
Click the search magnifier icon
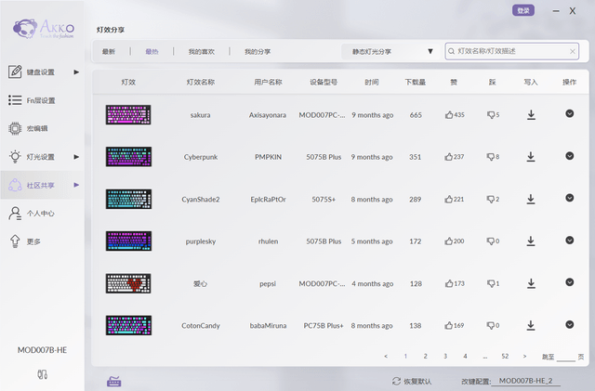451,51
